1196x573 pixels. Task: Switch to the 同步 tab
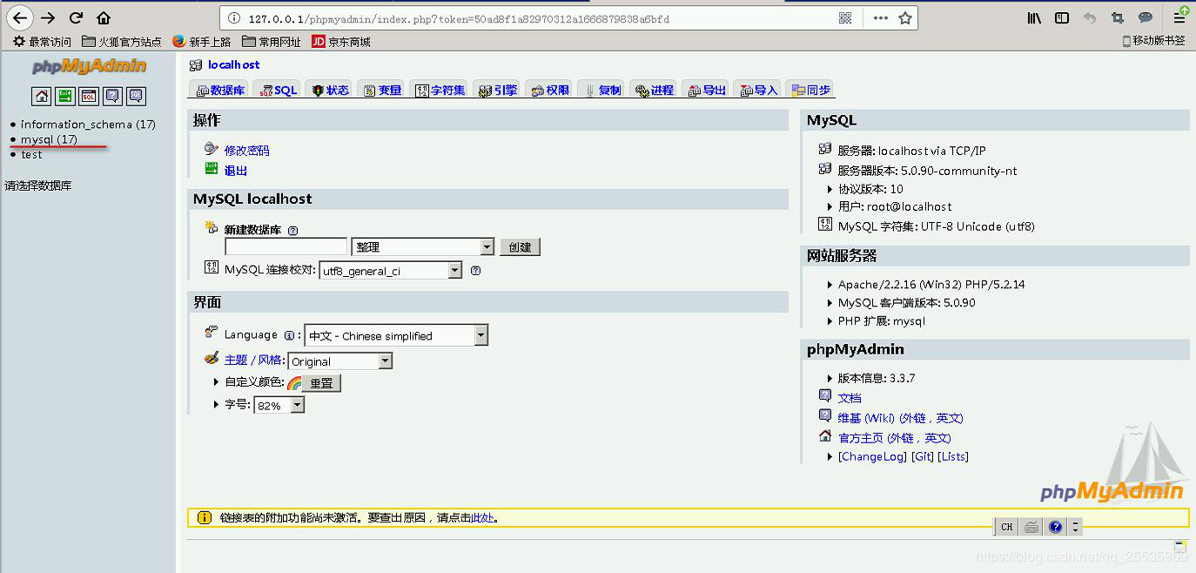809,90
